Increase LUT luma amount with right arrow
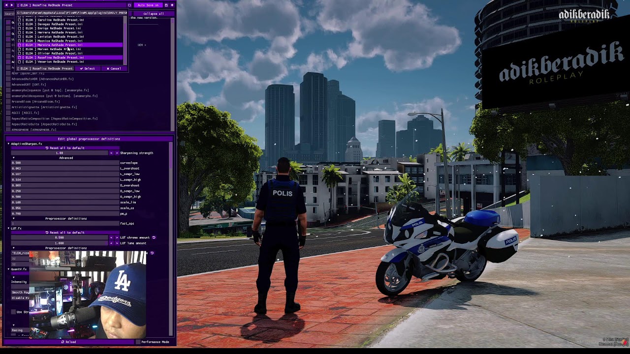Viewport: 630px width, 354px height. tap(117, 243)
